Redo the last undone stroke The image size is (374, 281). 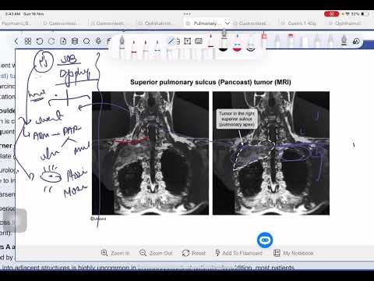coord(51,41)
